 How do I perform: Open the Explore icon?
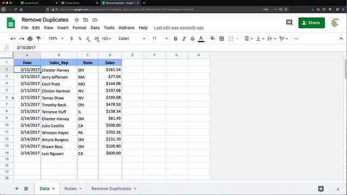pos(321,188)
